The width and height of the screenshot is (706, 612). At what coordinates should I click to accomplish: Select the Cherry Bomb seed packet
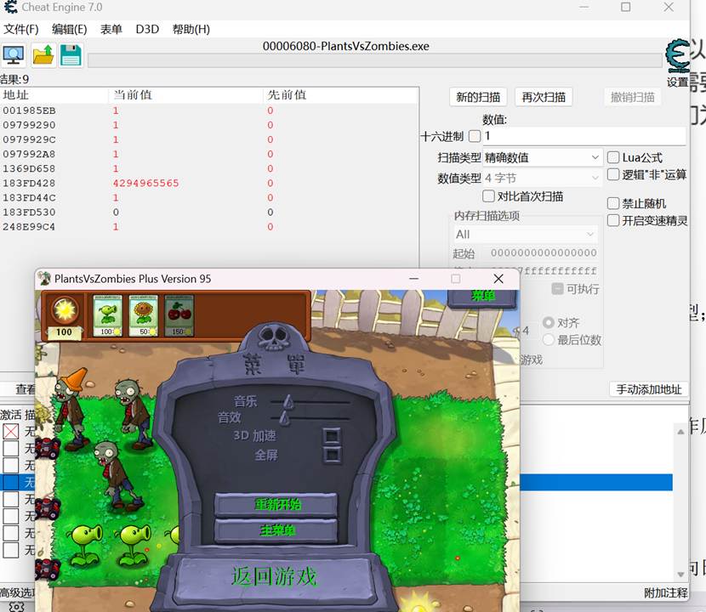(x=179, y=315)
